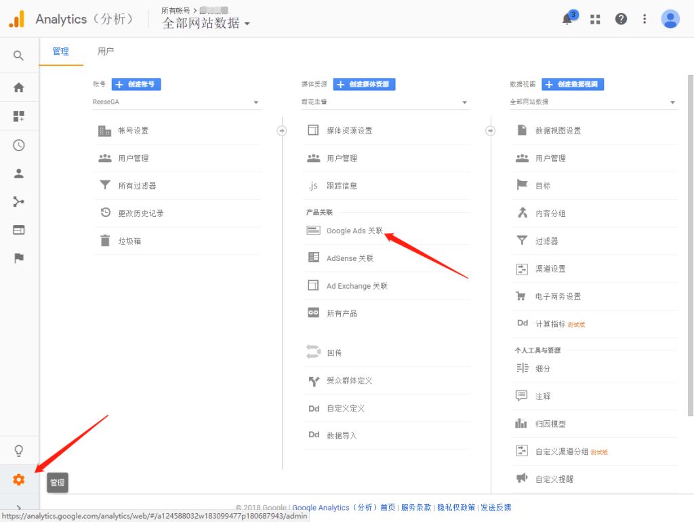Viewport: 694px width, 522px height.
Task: Click the 创建帐号 button
Action: (136, 84)
